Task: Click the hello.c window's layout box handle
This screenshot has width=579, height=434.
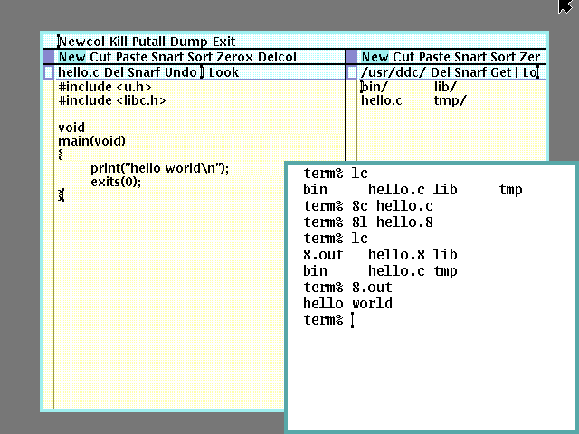Action: (x=49, y=72)
